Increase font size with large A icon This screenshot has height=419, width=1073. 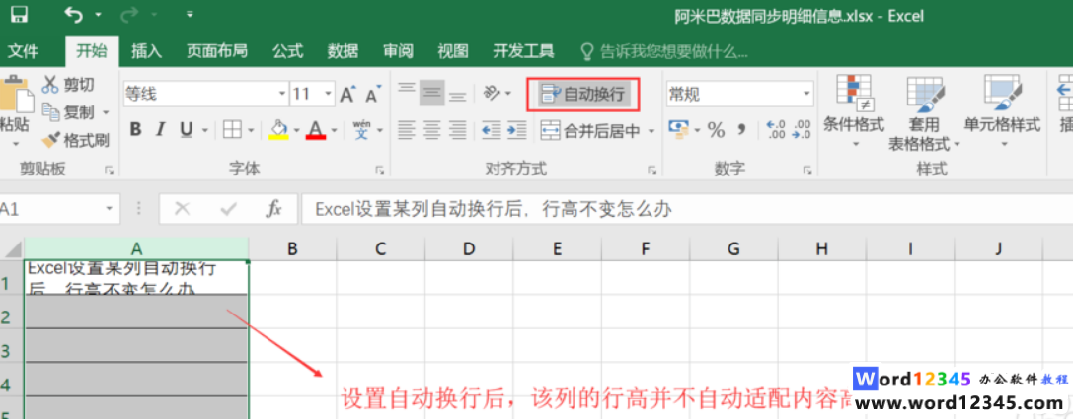coord(347,94)
